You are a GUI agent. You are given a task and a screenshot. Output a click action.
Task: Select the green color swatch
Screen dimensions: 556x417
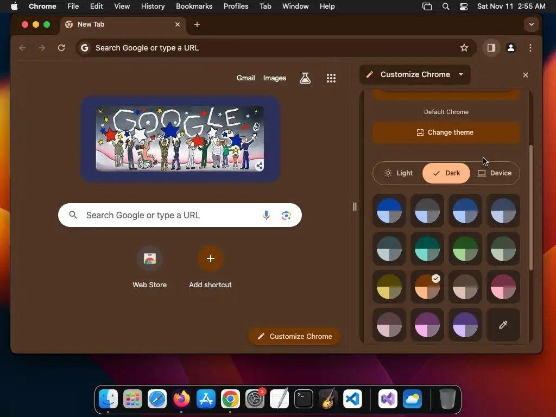click(x=465, y=249)
